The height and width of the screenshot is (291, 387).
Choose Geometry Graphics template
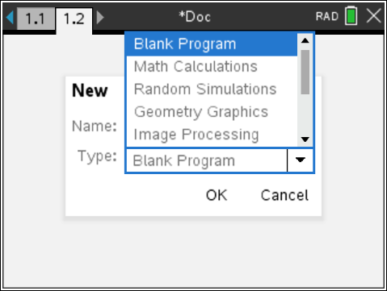click(x=212, y=112)
